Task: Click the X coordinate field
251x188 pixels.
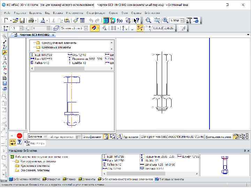Action: pos(157,28)
